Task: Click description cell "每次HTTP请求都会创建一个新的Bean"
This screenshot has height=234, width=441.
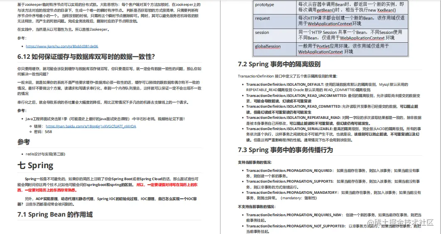Action: [x=352, y=21]
